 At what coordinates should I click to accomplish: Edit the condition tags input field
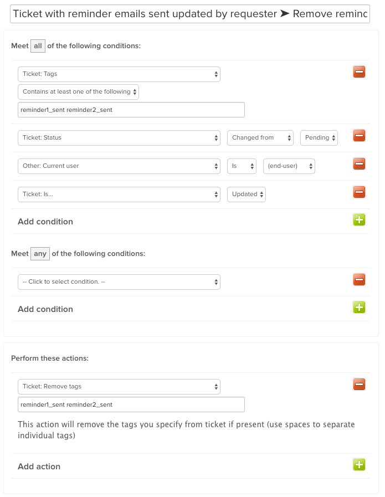[x=131, y=110]
